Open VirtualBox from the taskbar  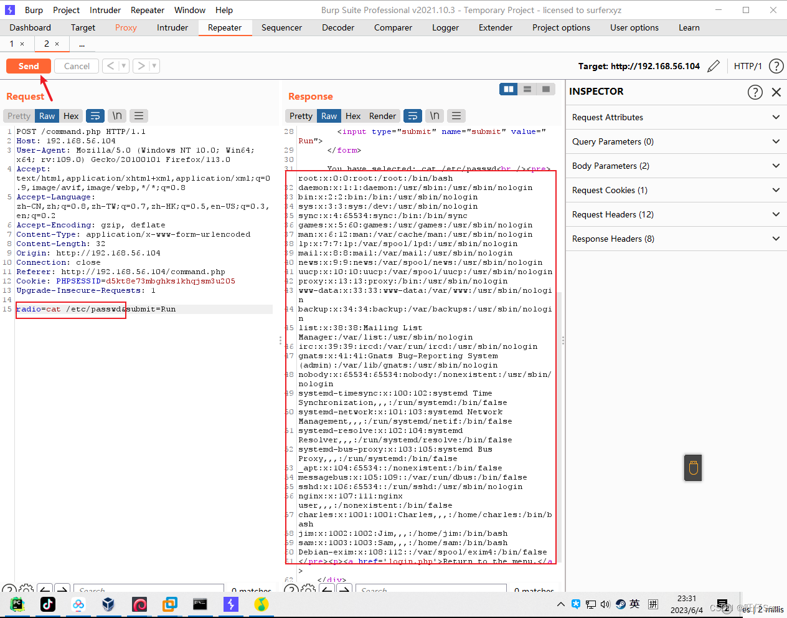coord(108,604)
